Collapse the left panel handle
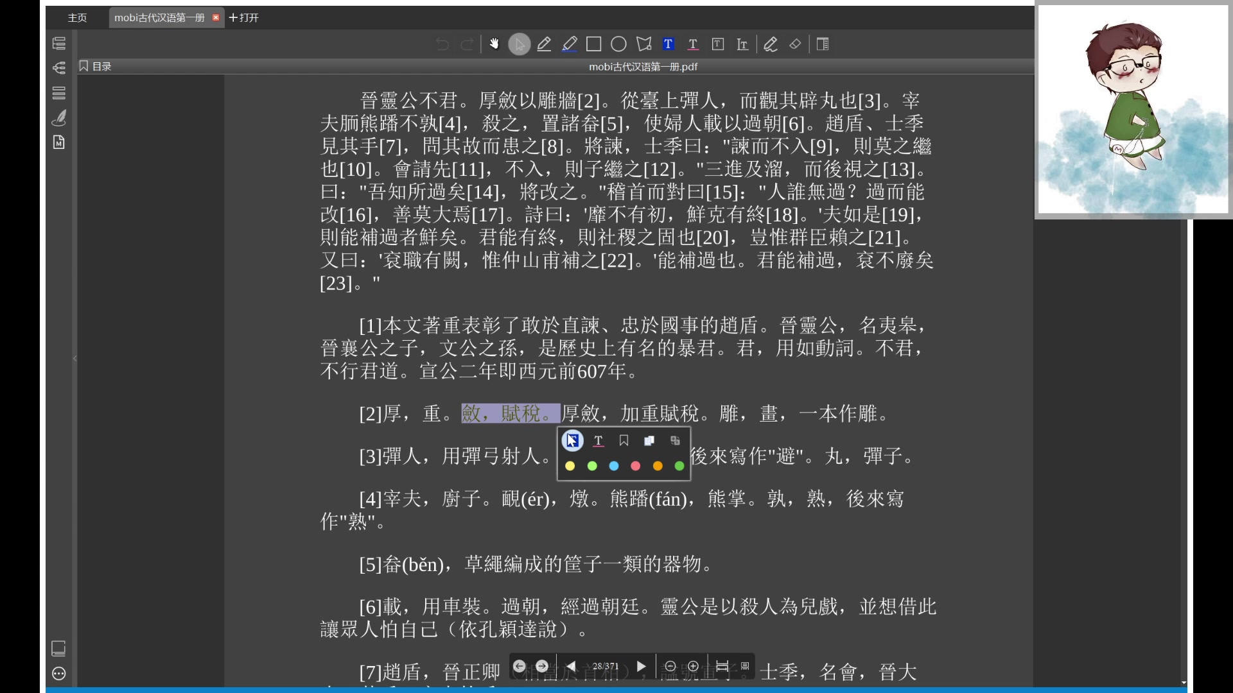 click(x=75, y=358)
